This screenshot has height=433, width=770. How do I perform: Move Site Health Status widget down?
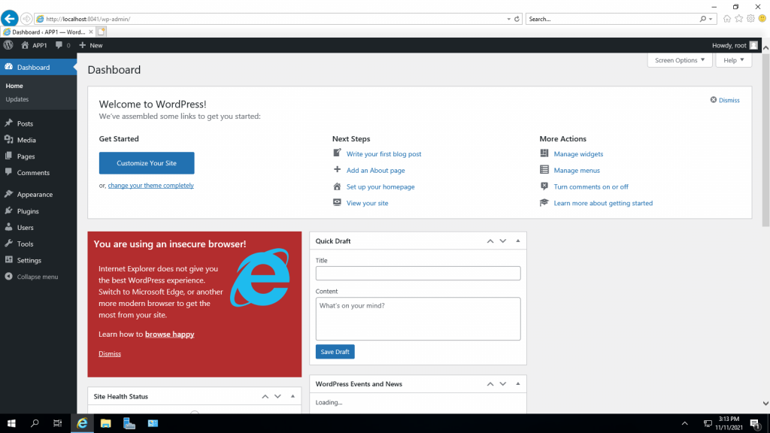pos(278,397)
